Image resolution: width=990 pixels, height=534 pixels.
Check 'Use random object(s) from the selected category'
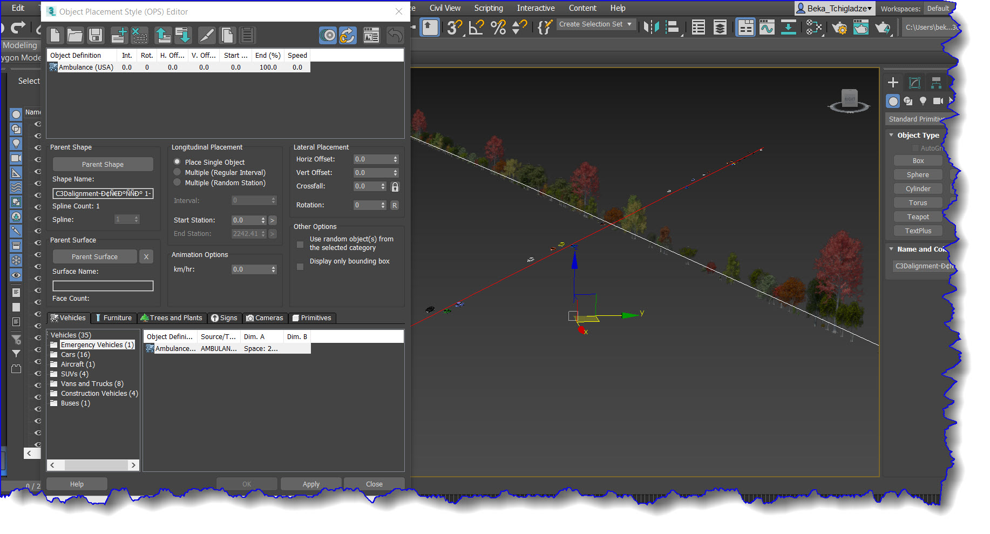coord(300,244)
